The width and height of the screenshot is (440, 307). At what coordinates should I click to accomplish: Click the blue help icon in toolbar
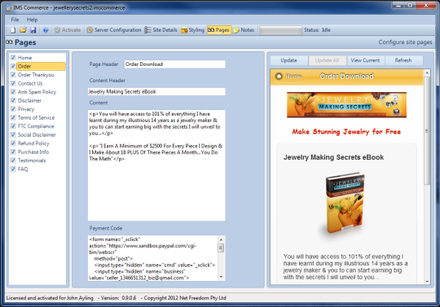pyautogui.click(x=46, y=30)
